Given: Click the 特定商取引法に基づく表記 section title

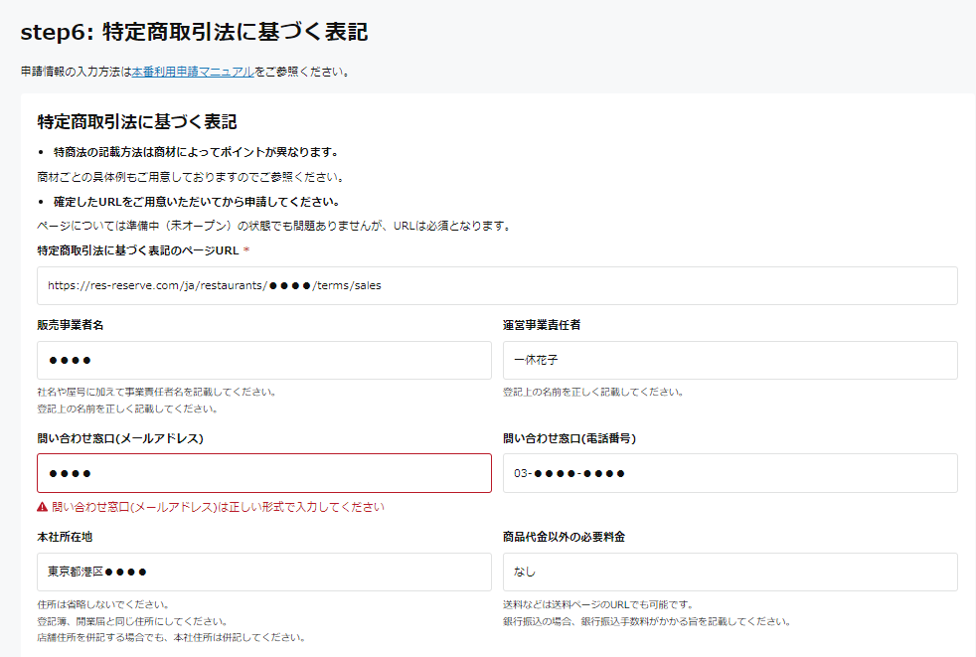Looking at the screenshot, I should coord(137,122).
